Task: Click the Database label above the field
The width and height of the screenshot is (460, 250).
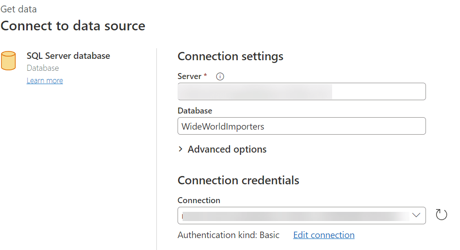Action: (x=195, y=111)
